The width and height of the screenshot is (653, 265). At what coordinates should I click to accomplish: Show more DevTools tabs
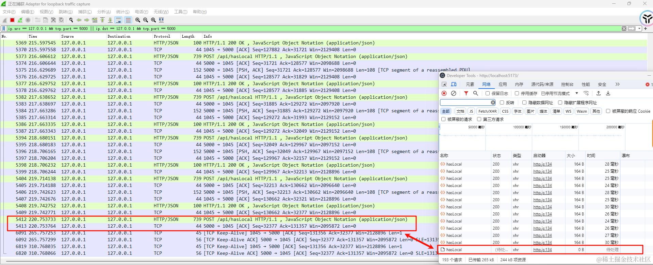pyautogui.click(x=618, y=84)
